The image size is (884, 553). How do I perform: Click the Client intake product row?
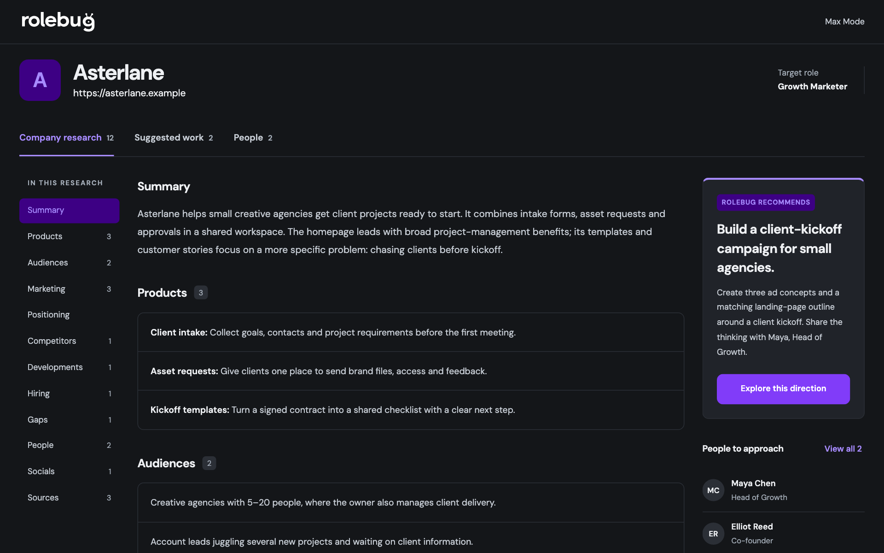411,333
